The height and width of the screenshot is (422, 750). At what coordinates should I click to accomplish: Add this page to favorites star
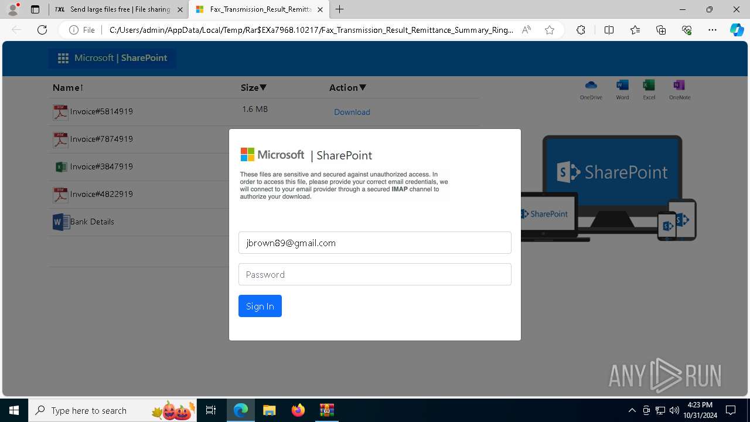550,30
